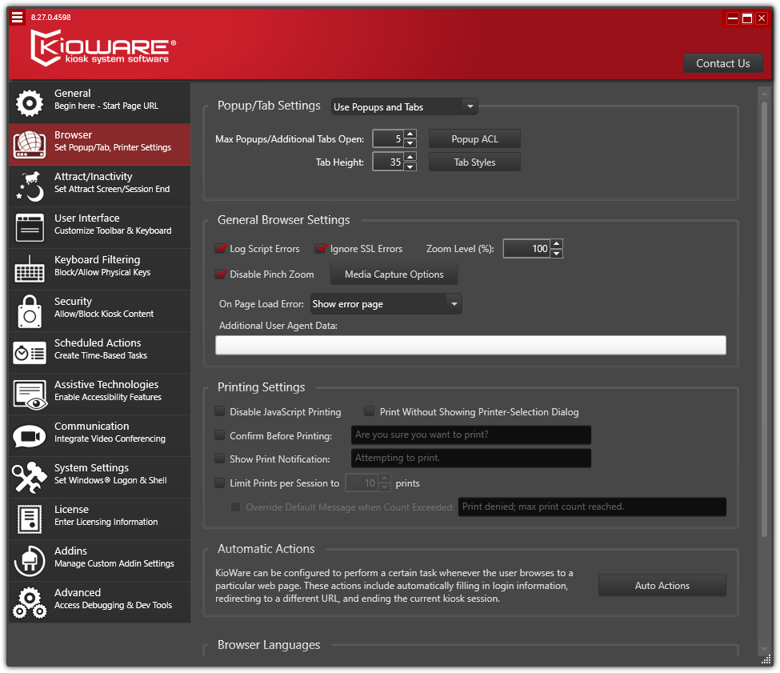Click scrollbar up arrow at top
Image resolution: width=780 pixels, height=673 pixels.
coord(765,92)
